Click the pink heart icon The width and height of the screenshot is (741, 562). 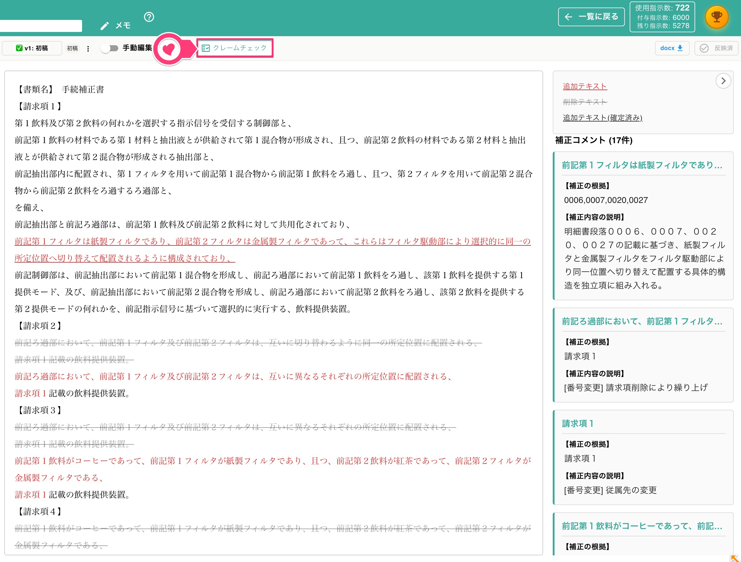pyautogui.click(x=168, y=49)
